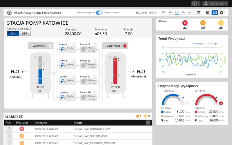Click the yellow alarm icon showing 25
Viewport: 232px width, 145px height.
point(221,23)
